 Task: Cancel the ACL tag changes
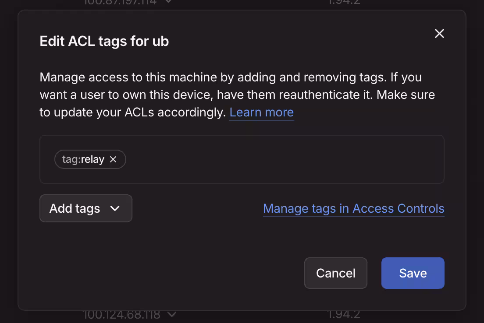coord(335,273)
